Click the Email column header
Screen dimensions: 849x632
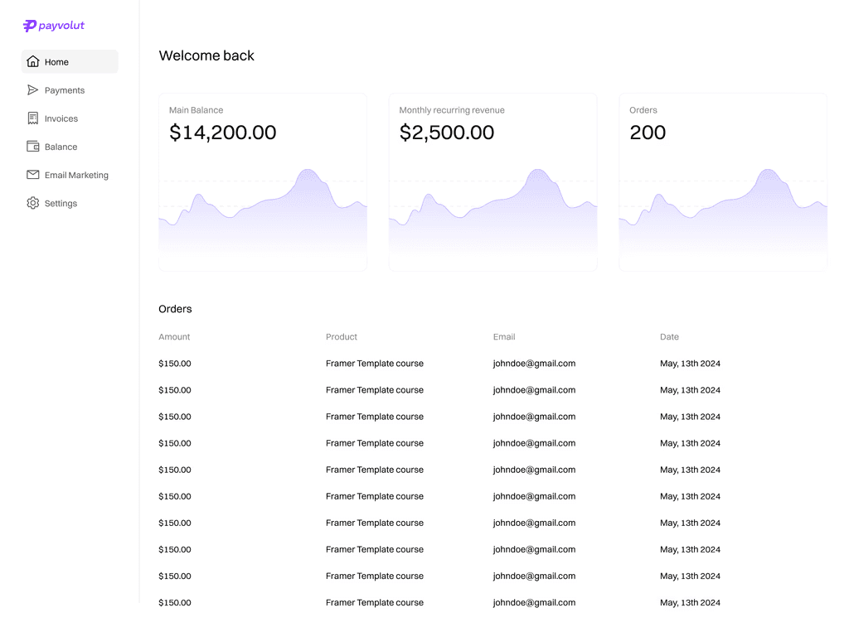pyautogui.click(x=504, y=336)
